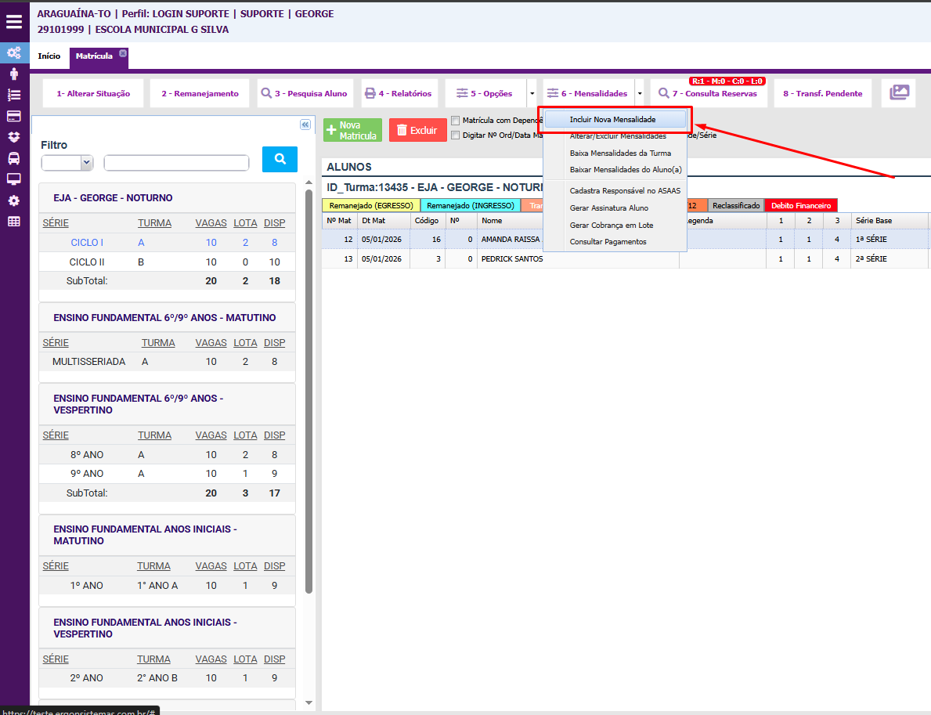This screenshot has width=931, height=715.
Task: Click the monitor sidebar icon
Action: pos(14,179)
